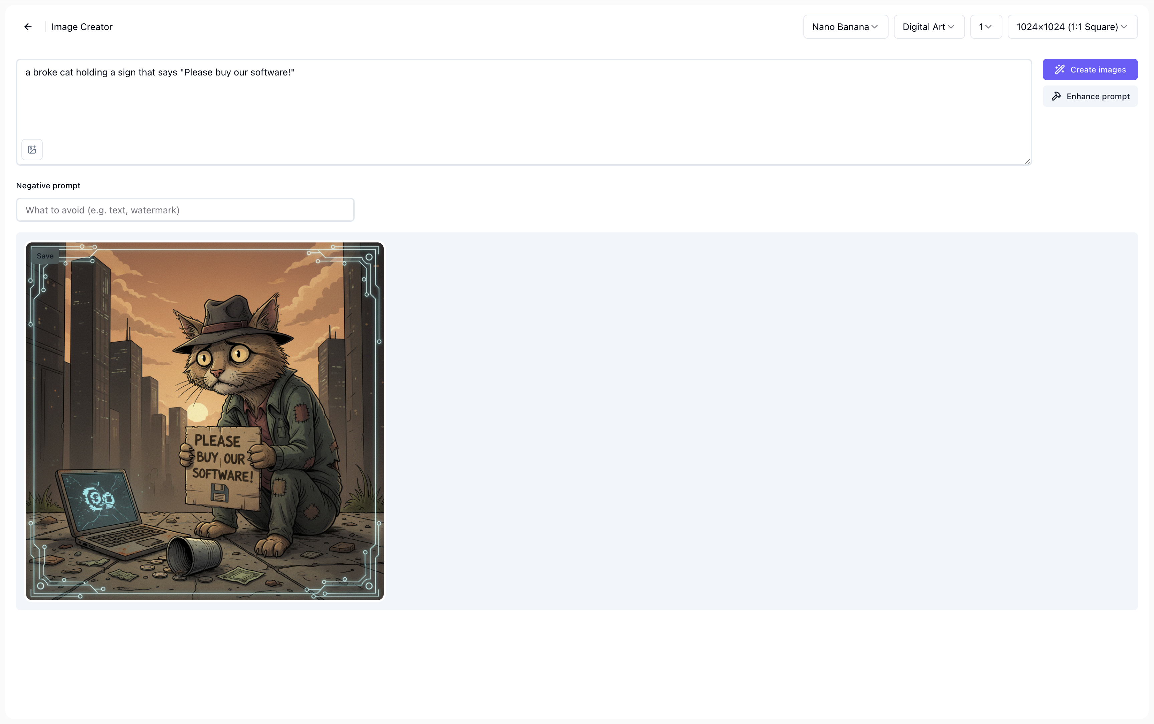The height and width of the screenshot is (724, 1154).
Task: Click Save on the generated cat image
Action: coord(45,256)
